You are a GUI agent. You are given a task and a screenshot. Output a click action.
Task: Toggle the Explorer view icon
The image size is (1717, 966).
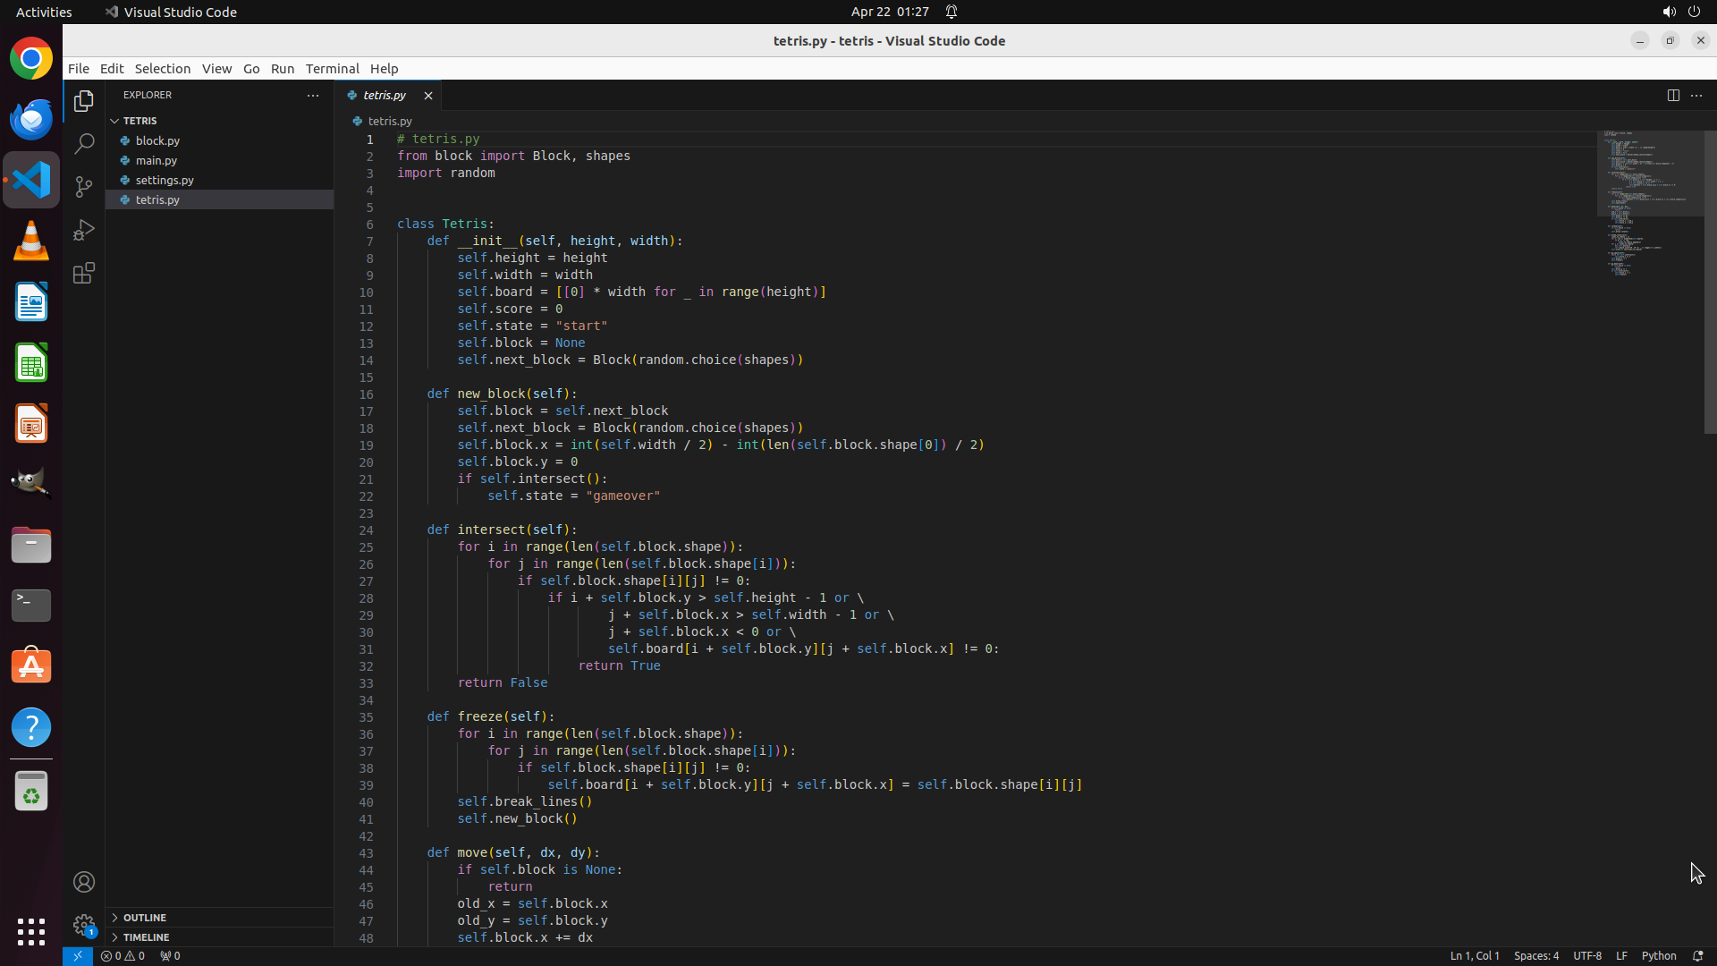[84, 101]
